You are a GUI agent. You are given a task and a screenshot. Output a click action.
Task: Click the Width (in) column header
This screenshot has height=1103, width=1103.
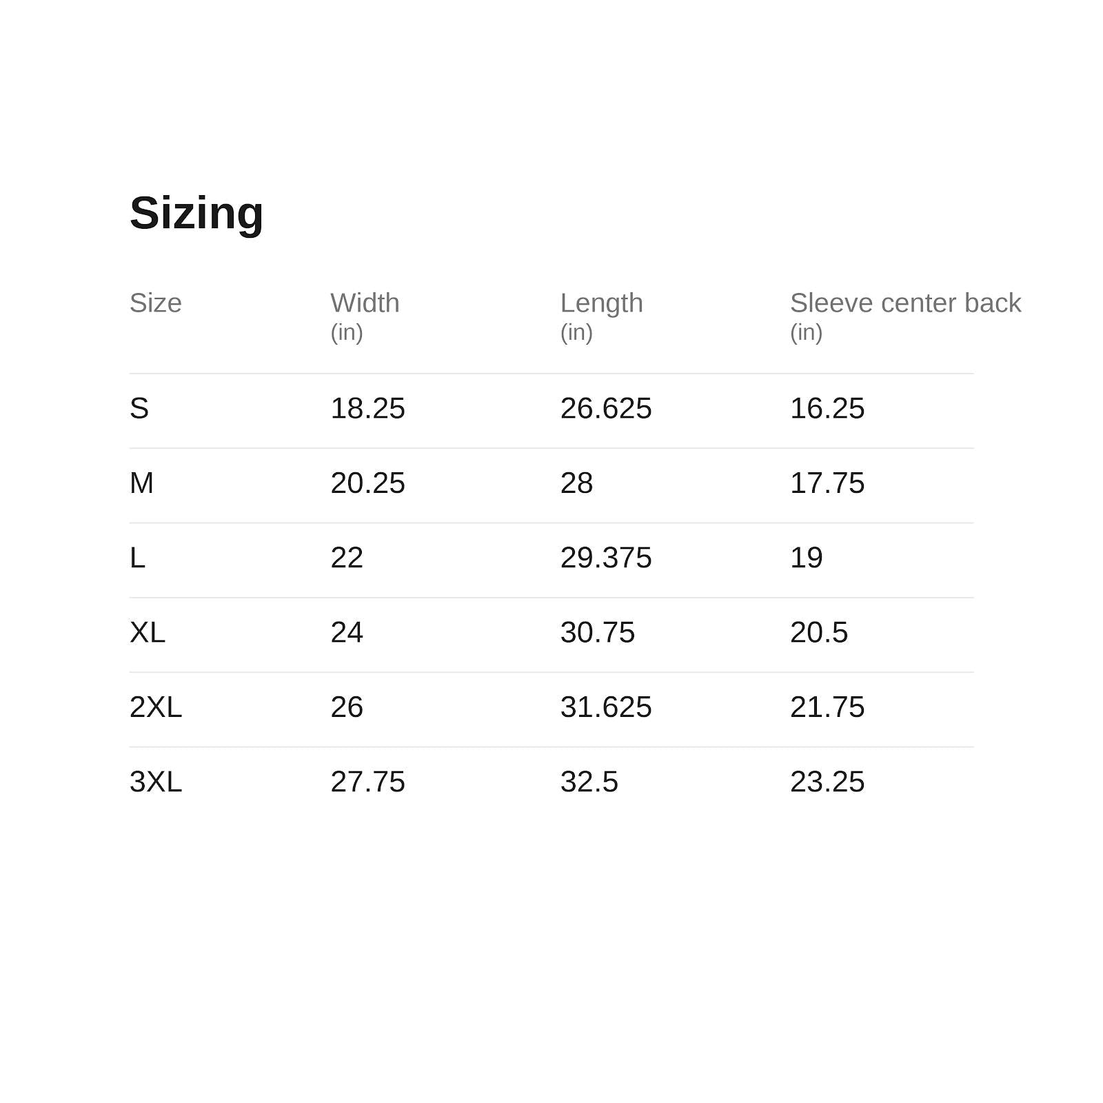click(x=365, y=316)
